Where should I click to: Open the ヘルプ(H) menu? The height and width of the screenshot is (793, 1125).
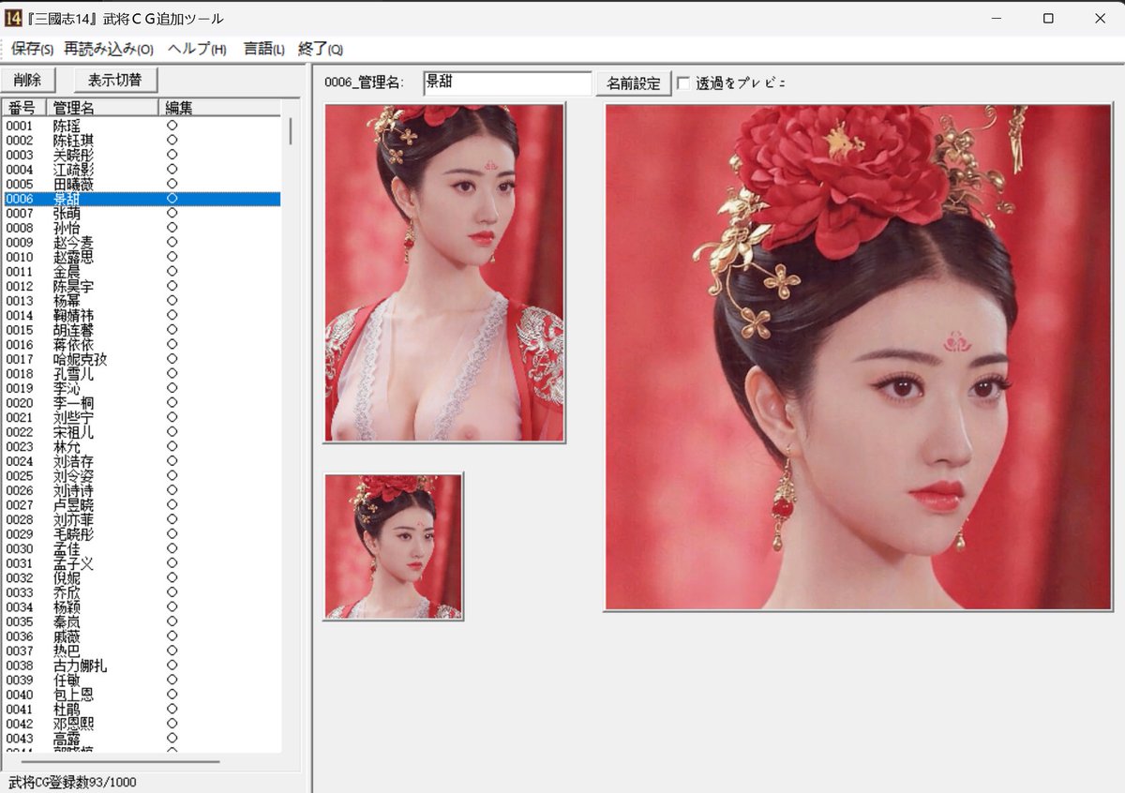(x=197, y=49)
